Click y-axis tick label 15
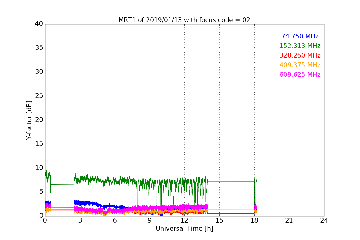 39,144
